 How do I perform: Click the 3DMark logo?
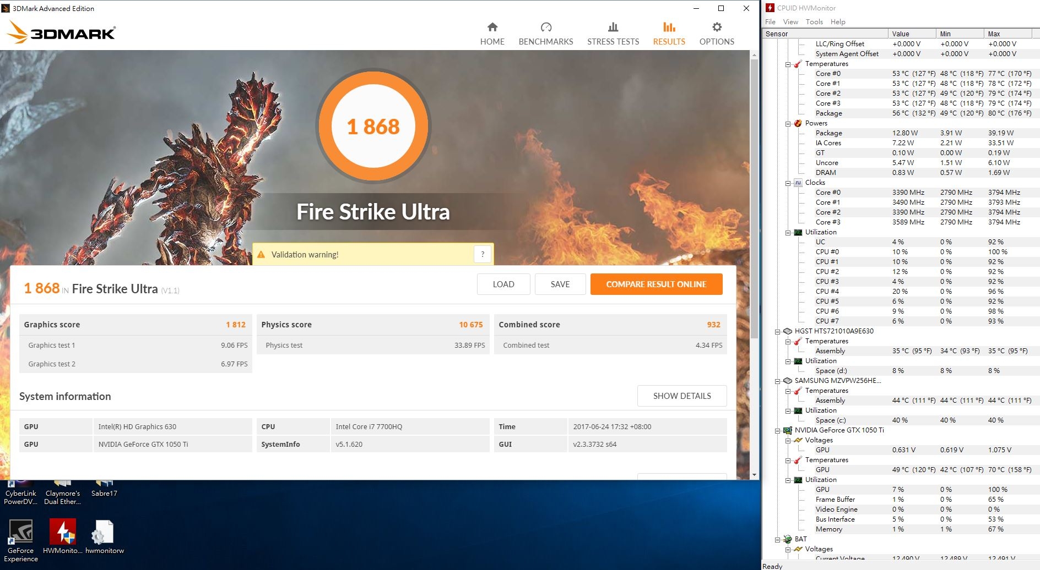click(x=61, y=32)
